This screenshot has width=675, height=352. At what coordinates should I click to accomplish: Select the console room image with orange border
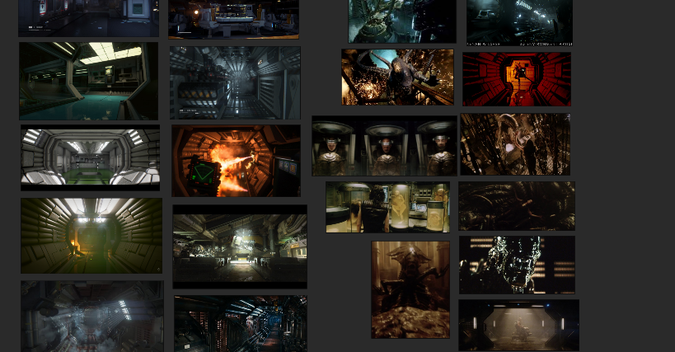pyautogui.click(x=233, y=19)
